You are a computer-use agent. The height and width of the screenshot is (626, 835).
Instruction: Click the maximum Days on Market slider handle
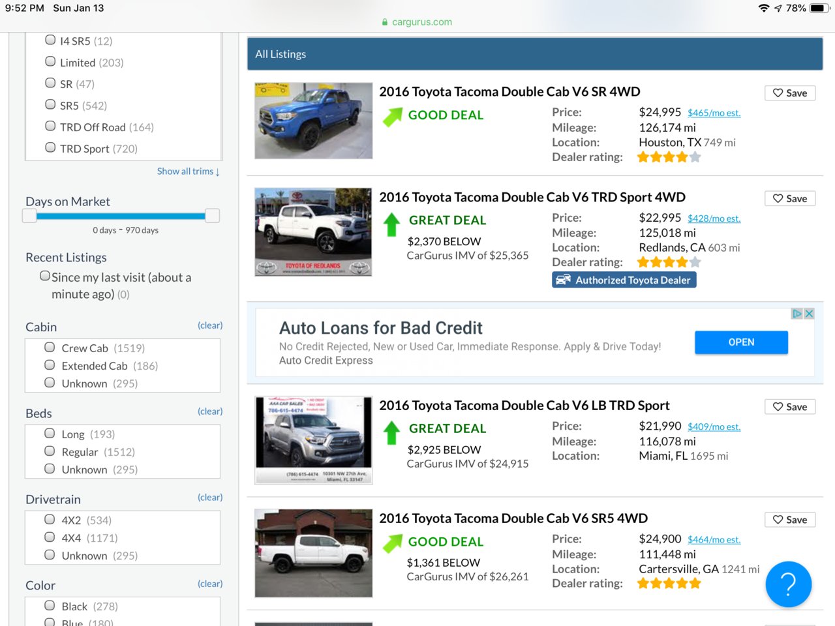[212, 216]
